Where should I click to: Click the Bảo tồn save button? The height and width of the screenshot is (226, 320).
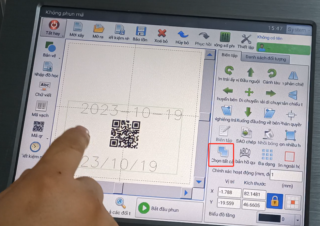click(141, 33)
